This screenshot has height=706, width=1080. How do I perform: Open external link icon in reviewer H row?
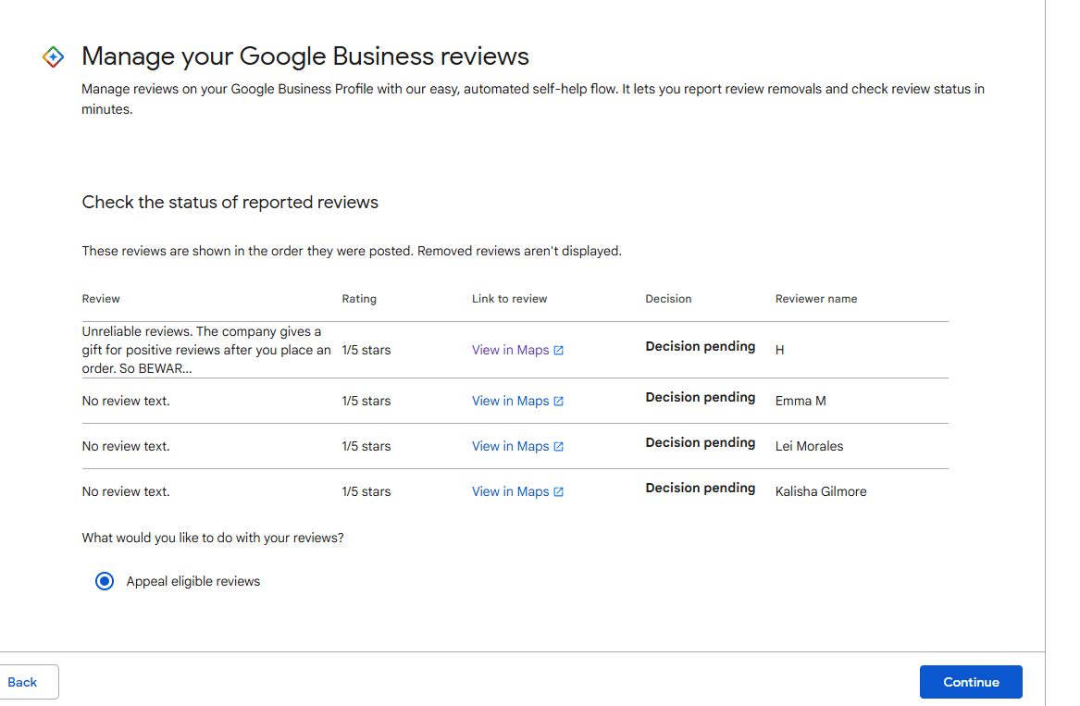click(559, 351)
